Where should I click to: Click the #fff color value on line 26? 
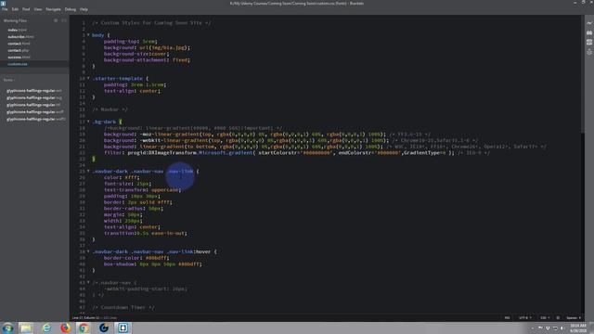pos(132,177)
